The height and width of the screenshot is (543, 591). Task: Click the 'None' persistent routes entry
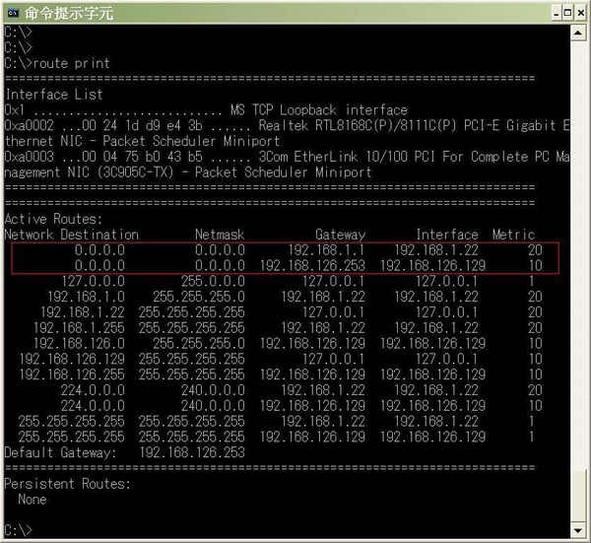click(33, 500)
